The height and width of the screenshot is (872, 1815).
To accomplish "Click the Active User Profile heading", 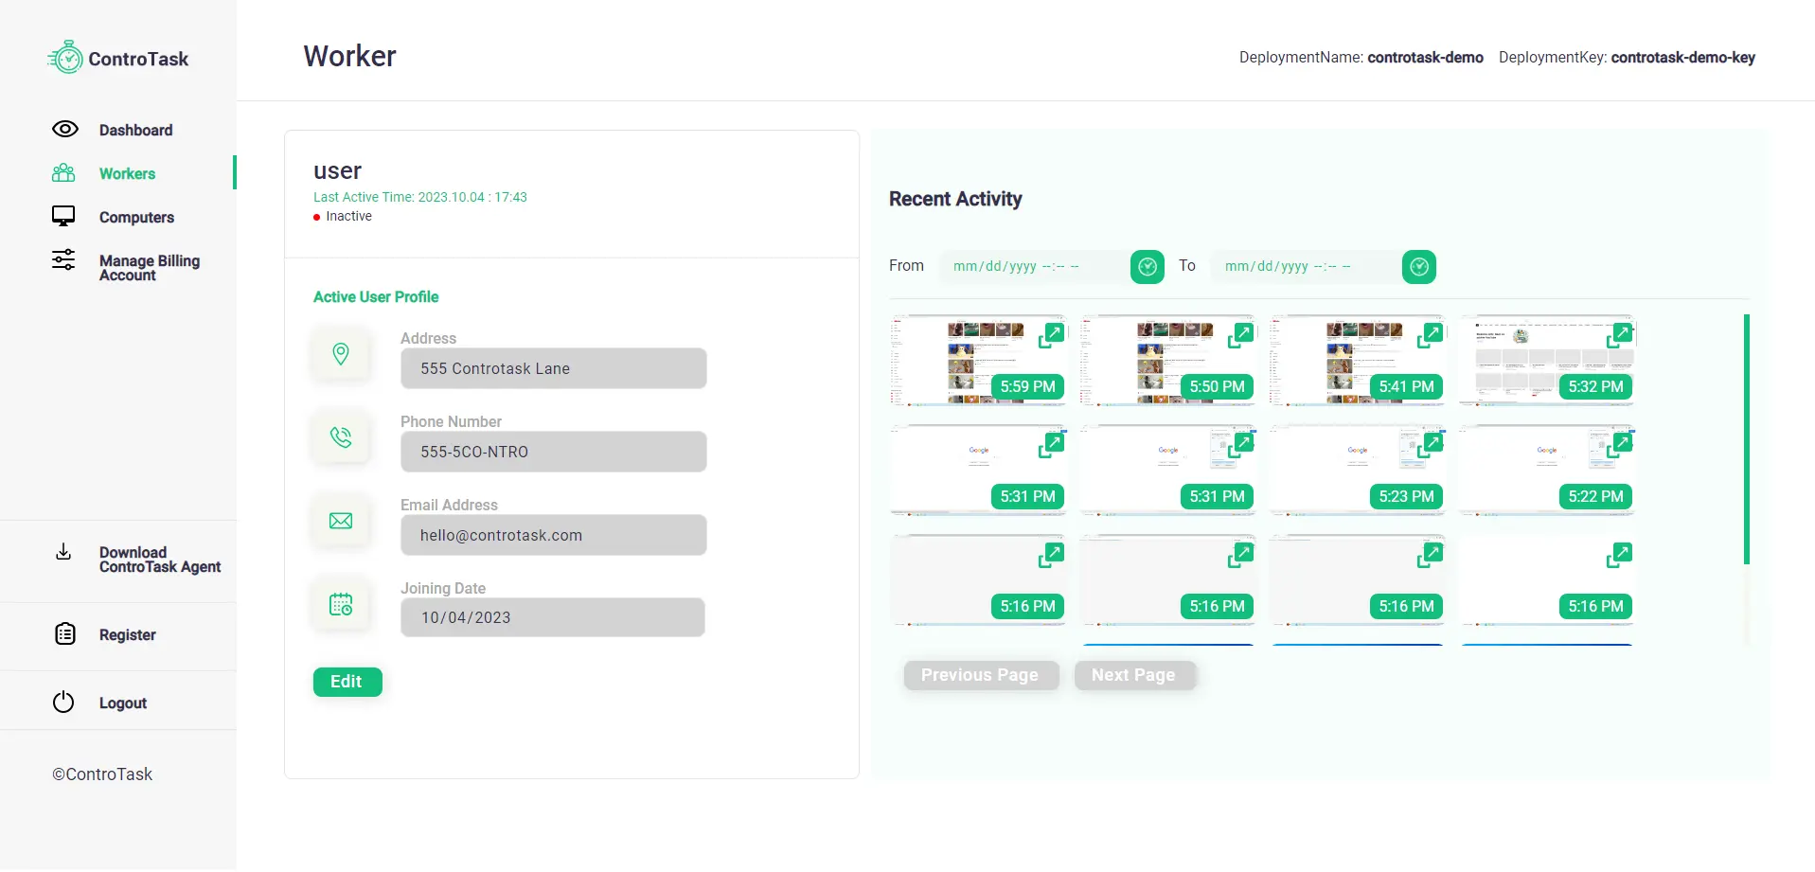I will pos(376,297).
